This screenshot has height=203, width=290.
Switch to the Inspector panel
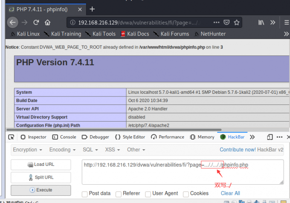click(x=33, y=137)
